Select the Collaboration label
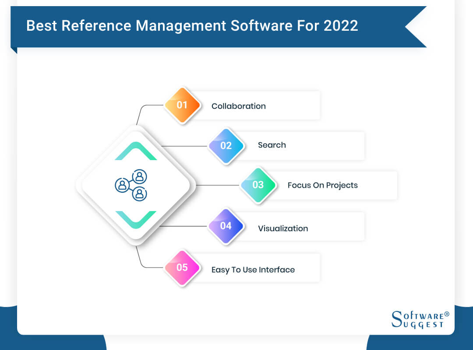This screenshot has width=473, height=350. tap(239, 106)
